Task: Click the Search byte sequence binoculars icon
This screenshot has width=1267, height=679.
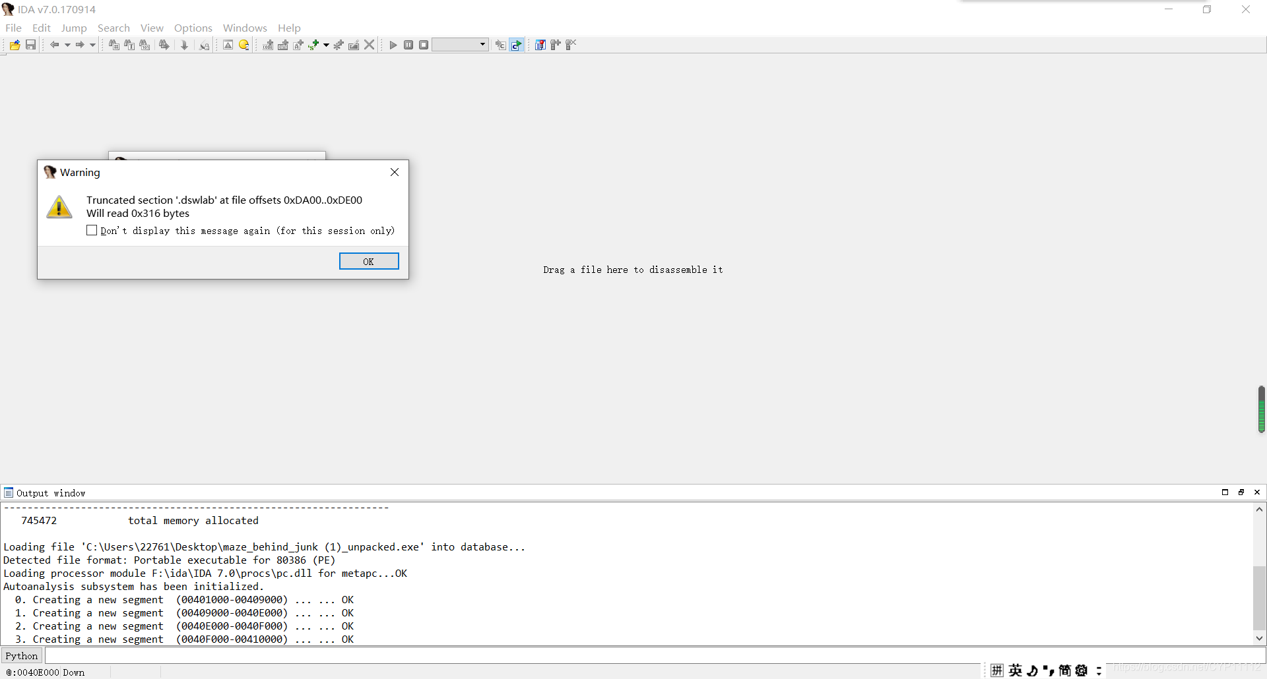Action: click(145, 45)
